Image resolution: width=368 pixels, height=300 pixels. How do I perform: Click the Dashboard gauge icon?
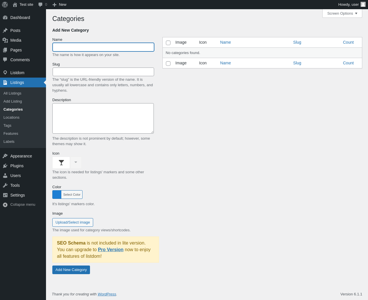(x=5, y=18)
